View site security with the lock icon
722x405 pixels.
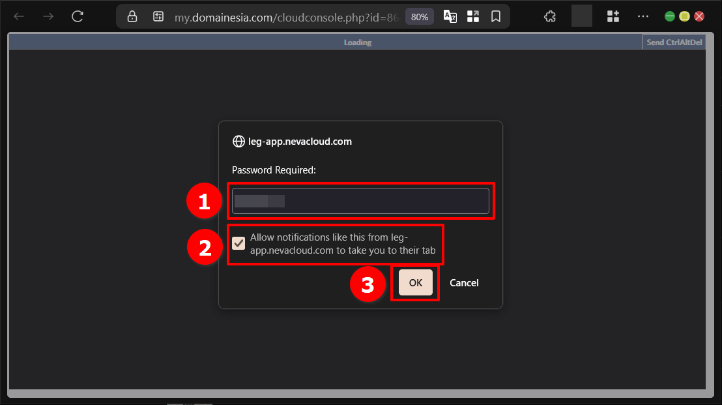[132, 16]
